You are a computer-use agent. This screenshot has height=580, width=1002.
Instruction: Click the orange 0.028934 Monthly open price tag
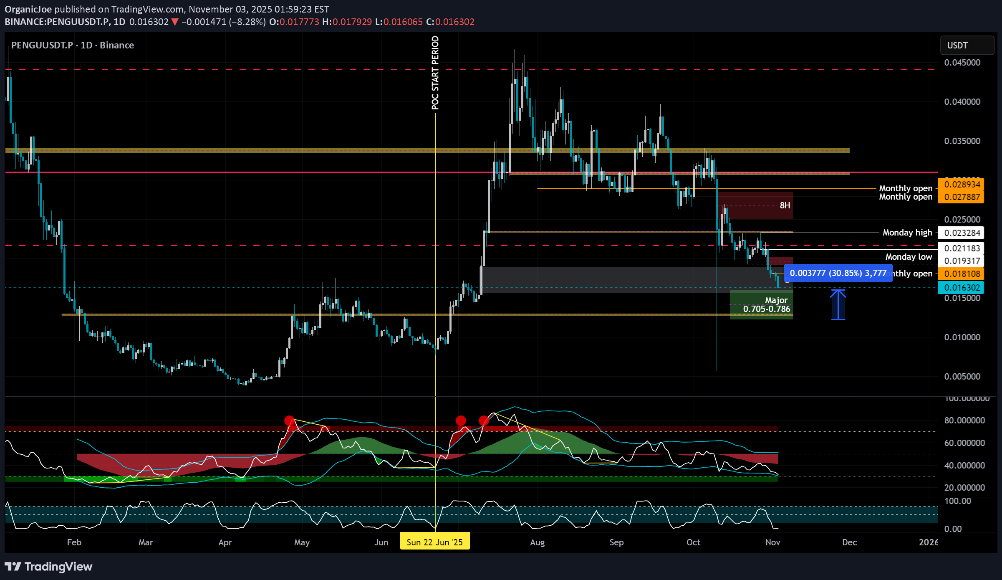click(961, 185)
